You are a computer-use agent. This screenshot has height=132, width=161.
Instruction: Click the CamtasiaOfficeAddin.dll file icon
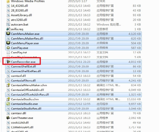8,90
